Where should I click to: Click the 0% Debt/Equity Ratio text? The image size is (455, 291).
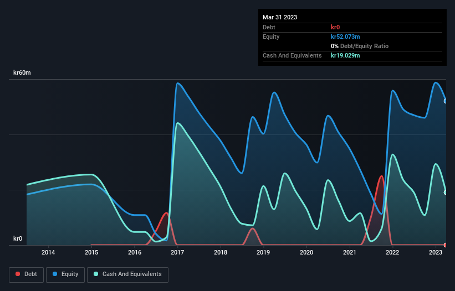click(x=360, y=46)
